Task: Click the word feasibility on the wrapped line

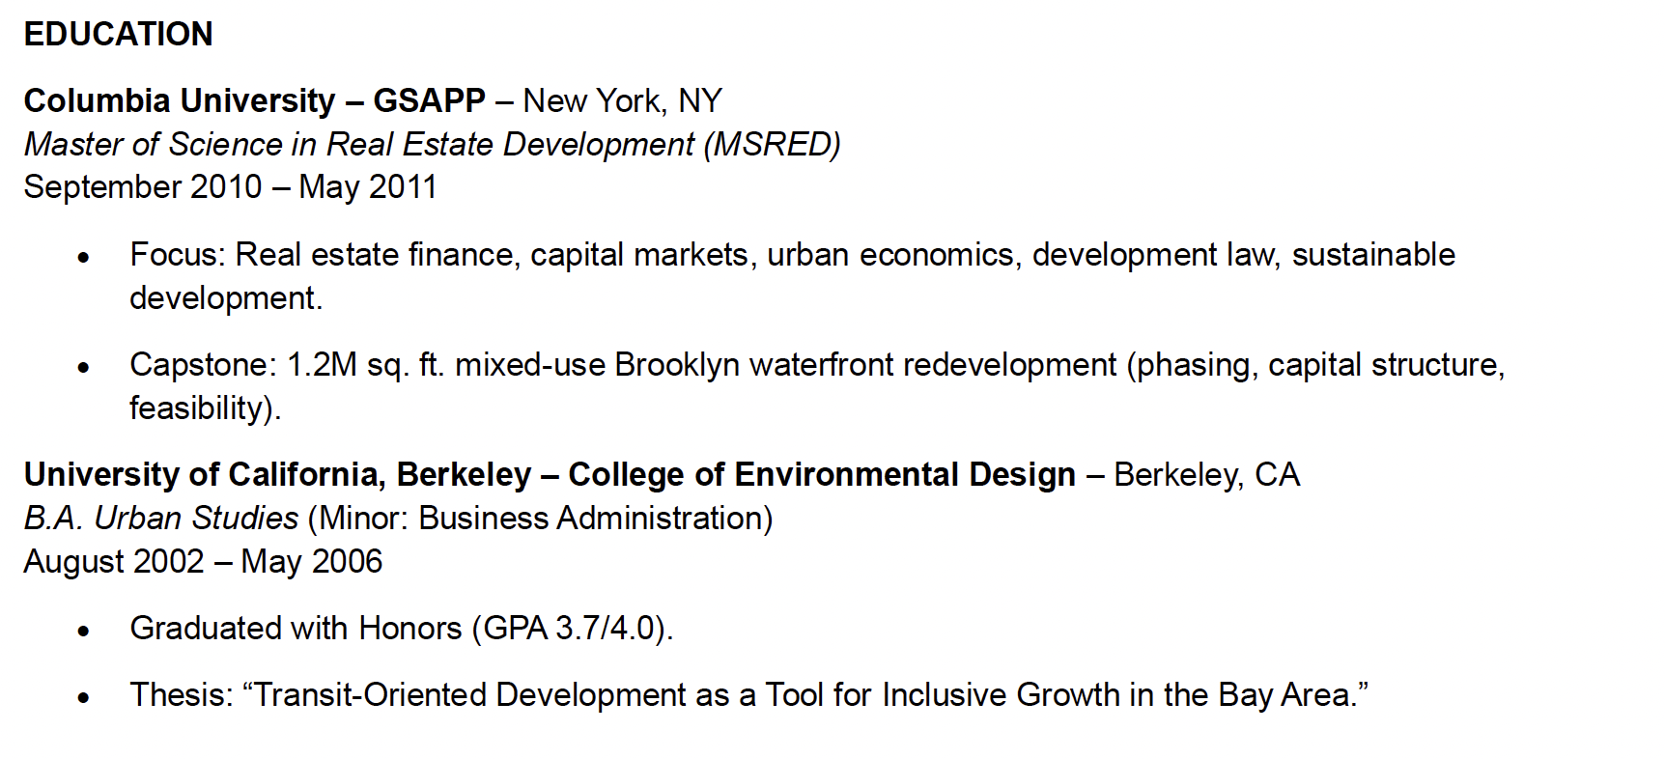Action: tap(200, 408)
